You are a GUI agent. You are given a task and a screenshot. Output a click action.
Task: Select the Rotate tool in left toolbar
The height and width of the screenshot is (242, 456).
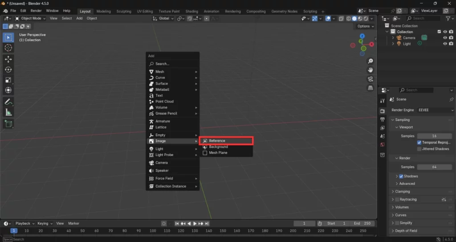[x=8, y=70]
